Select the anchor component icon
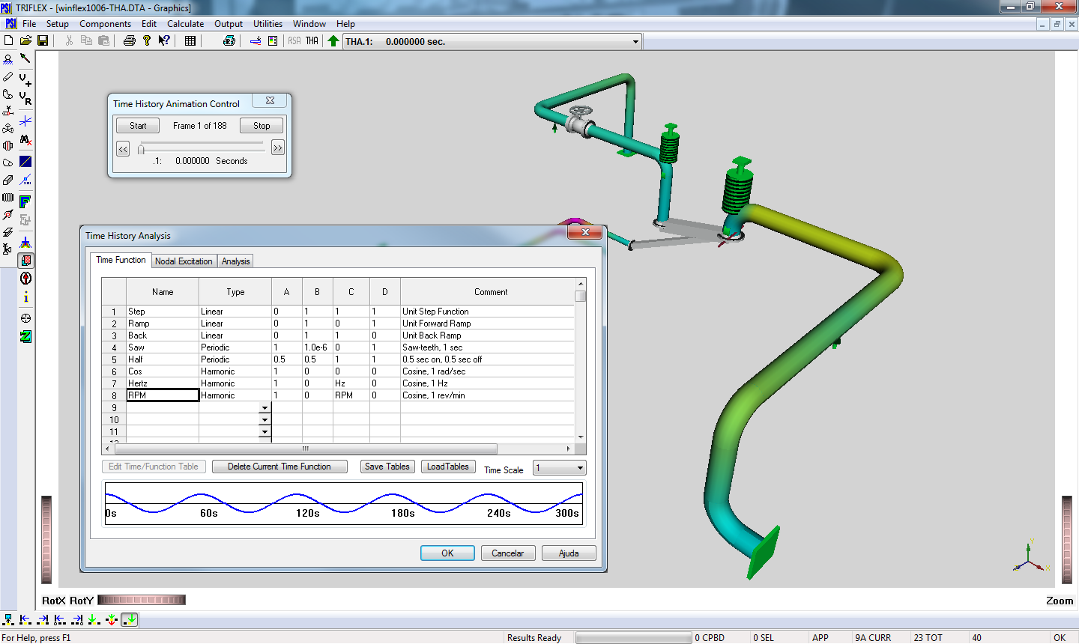The height and width of the screenshot is (644, 1079). (7, 58)
